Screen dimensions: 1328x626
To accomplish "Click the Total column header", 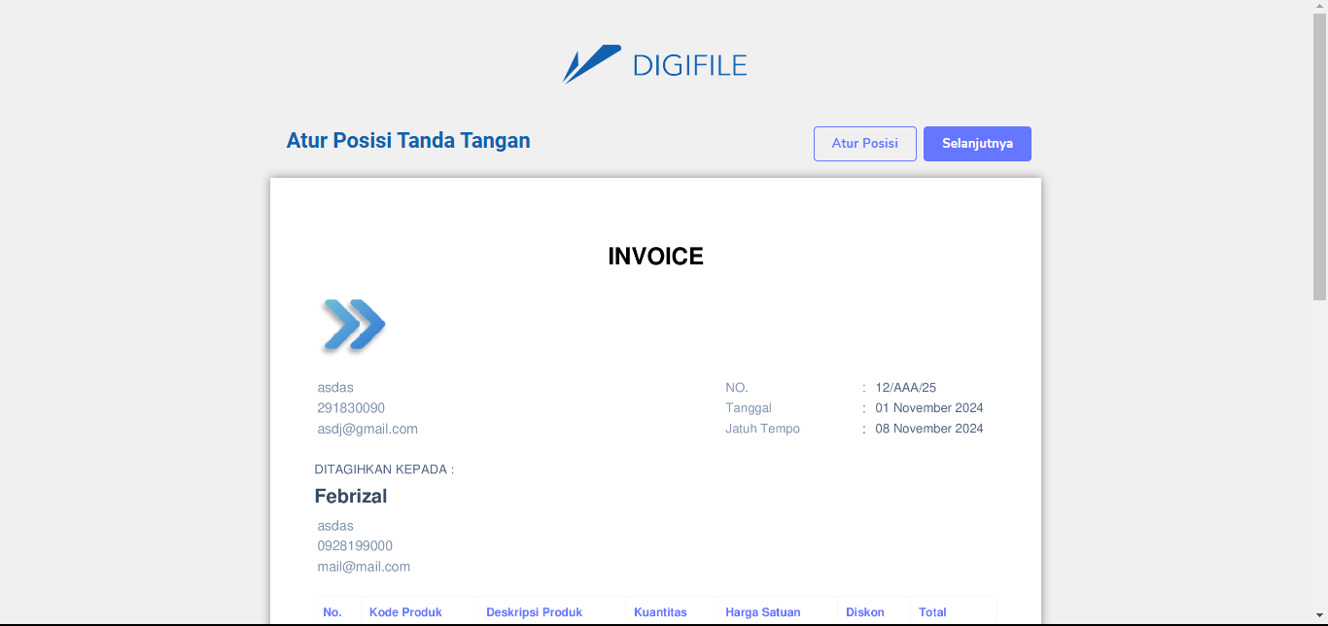I will click(932, 612).
